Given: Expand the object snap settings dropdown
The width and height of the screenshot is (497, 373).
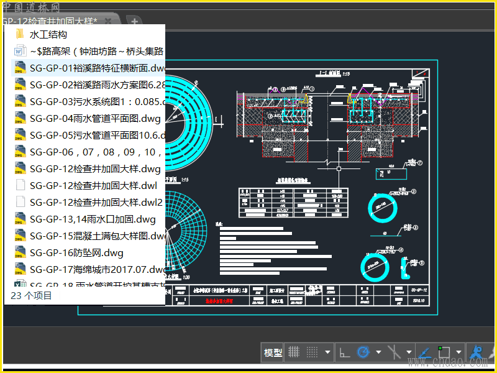Looking at the screenshot, I should tap(458, 352).
